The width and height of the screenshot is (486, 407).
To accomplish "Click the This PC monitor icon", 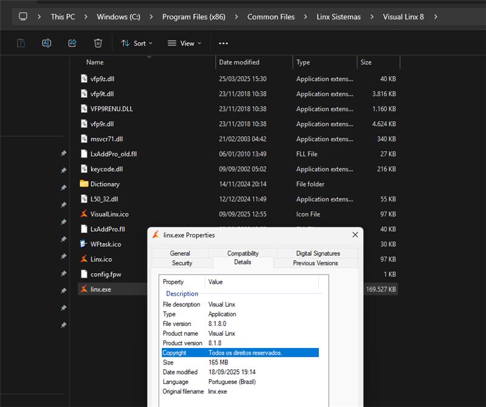I will (x=23, y=16).
